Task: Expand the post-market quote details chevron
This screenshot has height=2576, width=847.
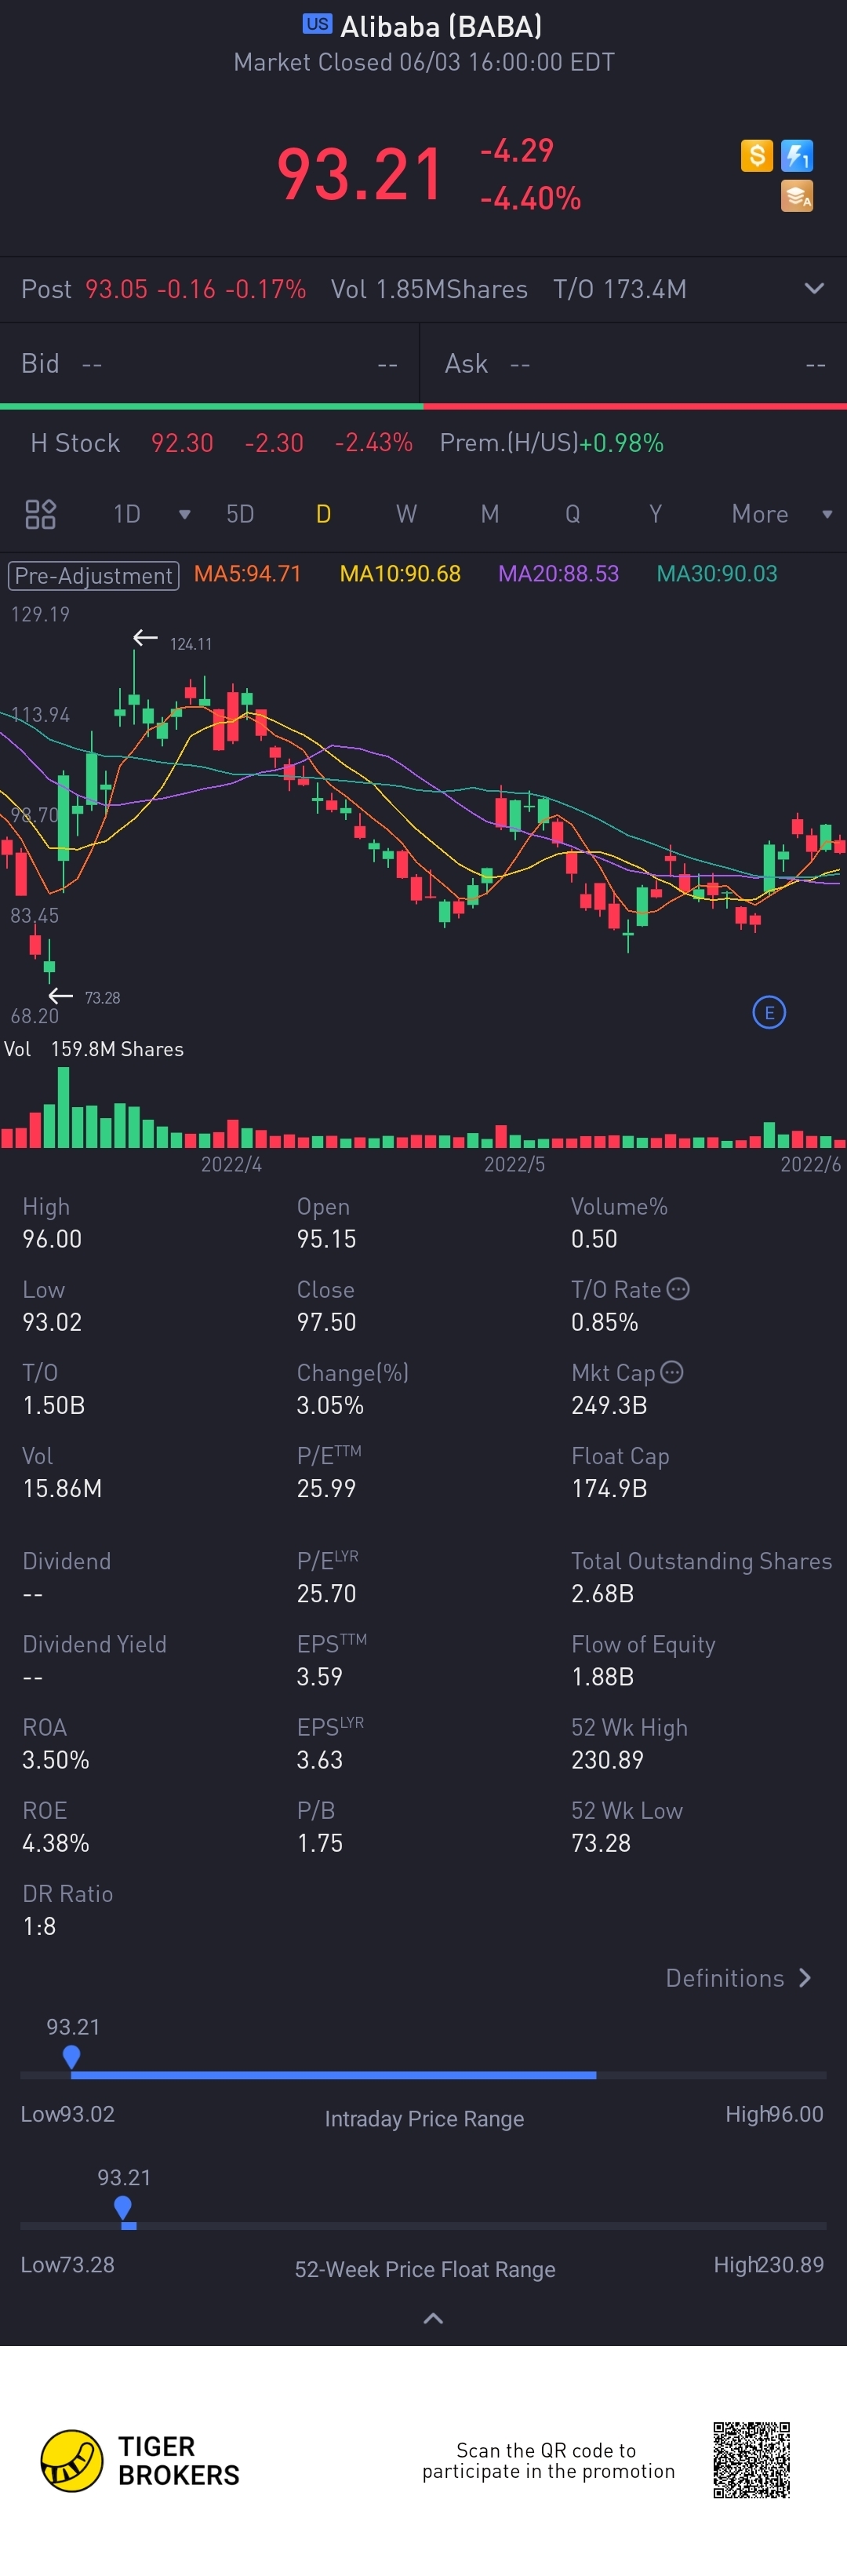Action: click(x=814, y=288)
